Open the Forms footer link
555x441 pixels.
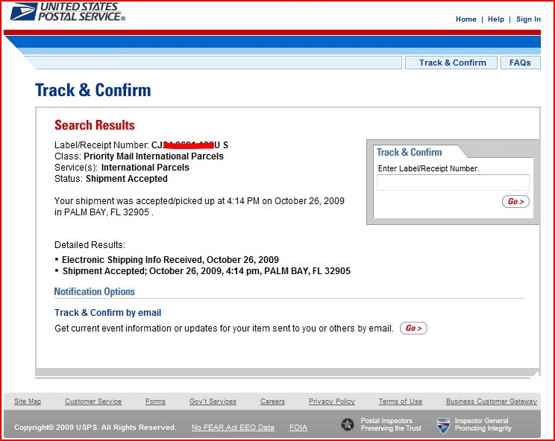click(155, 401)
